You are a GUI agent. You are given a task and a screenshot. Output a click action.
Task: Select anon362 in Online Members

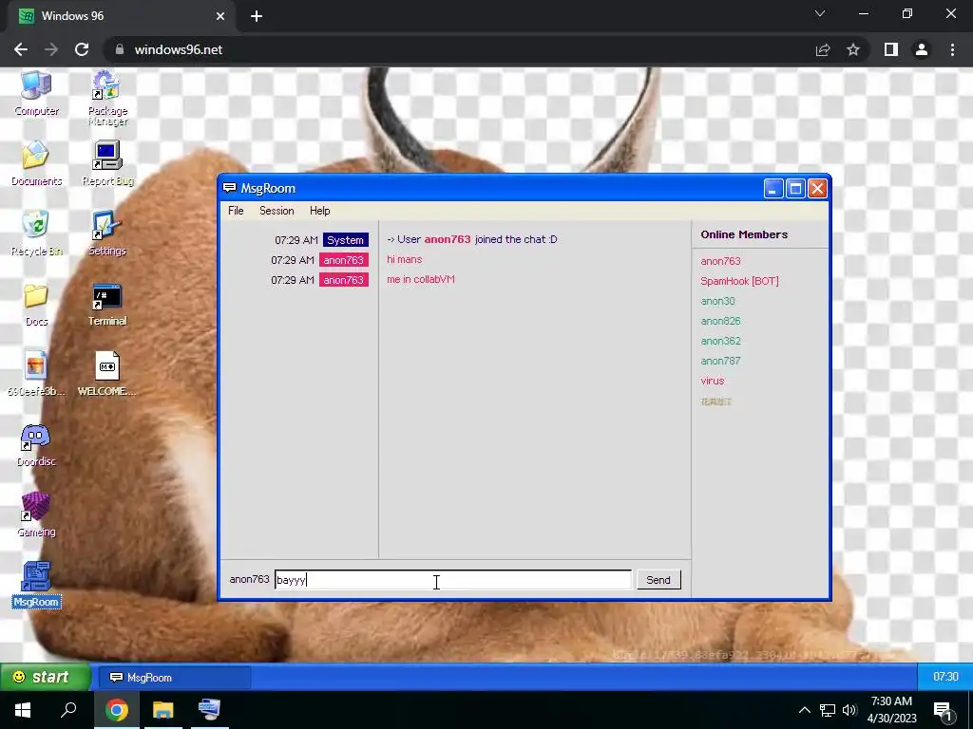pyautogui.click(x=720, y=341)
